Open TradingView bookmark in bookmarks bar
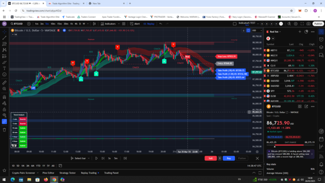This screenshot has height=183, width=325. click(23, 17)
